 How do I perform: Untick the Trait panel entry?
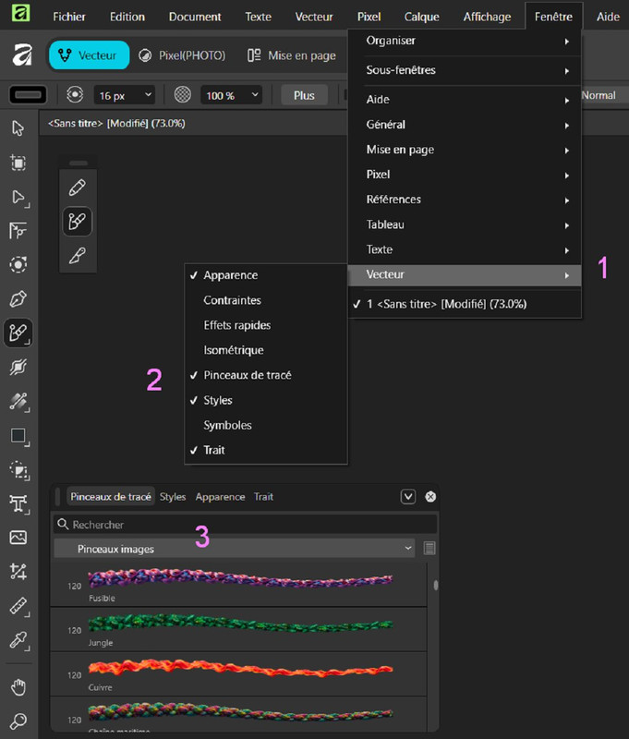click(x=266, y=450)
